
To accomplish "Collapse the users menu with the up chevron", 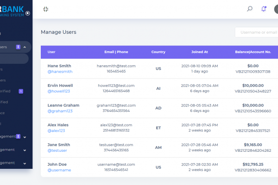I will (x=25, y=47).
